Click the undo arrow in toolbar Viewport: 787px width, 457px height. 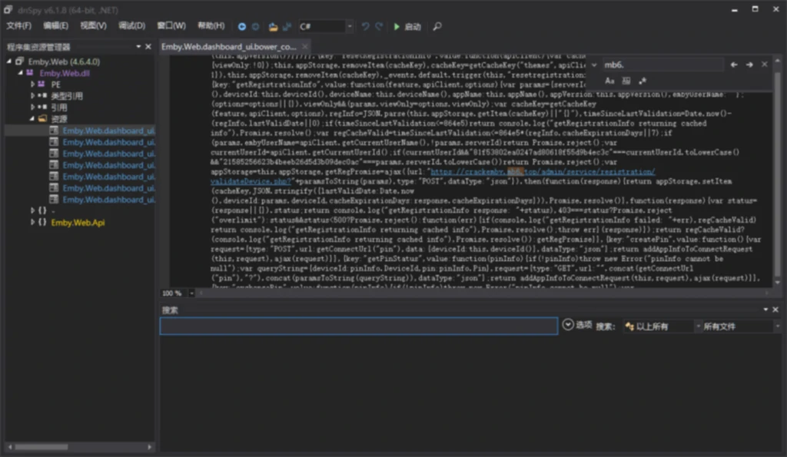(366, 26)
